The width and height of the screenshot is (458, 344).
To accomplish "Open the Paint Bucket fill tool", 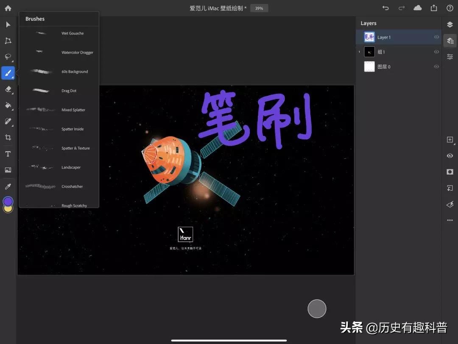I will [8, 105].
